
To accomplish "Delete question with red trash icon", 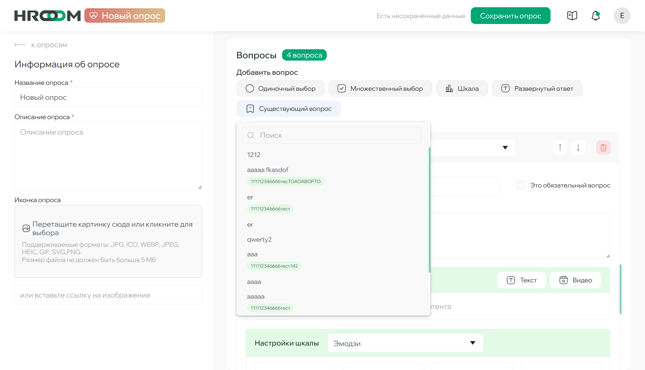I will 603,148.
